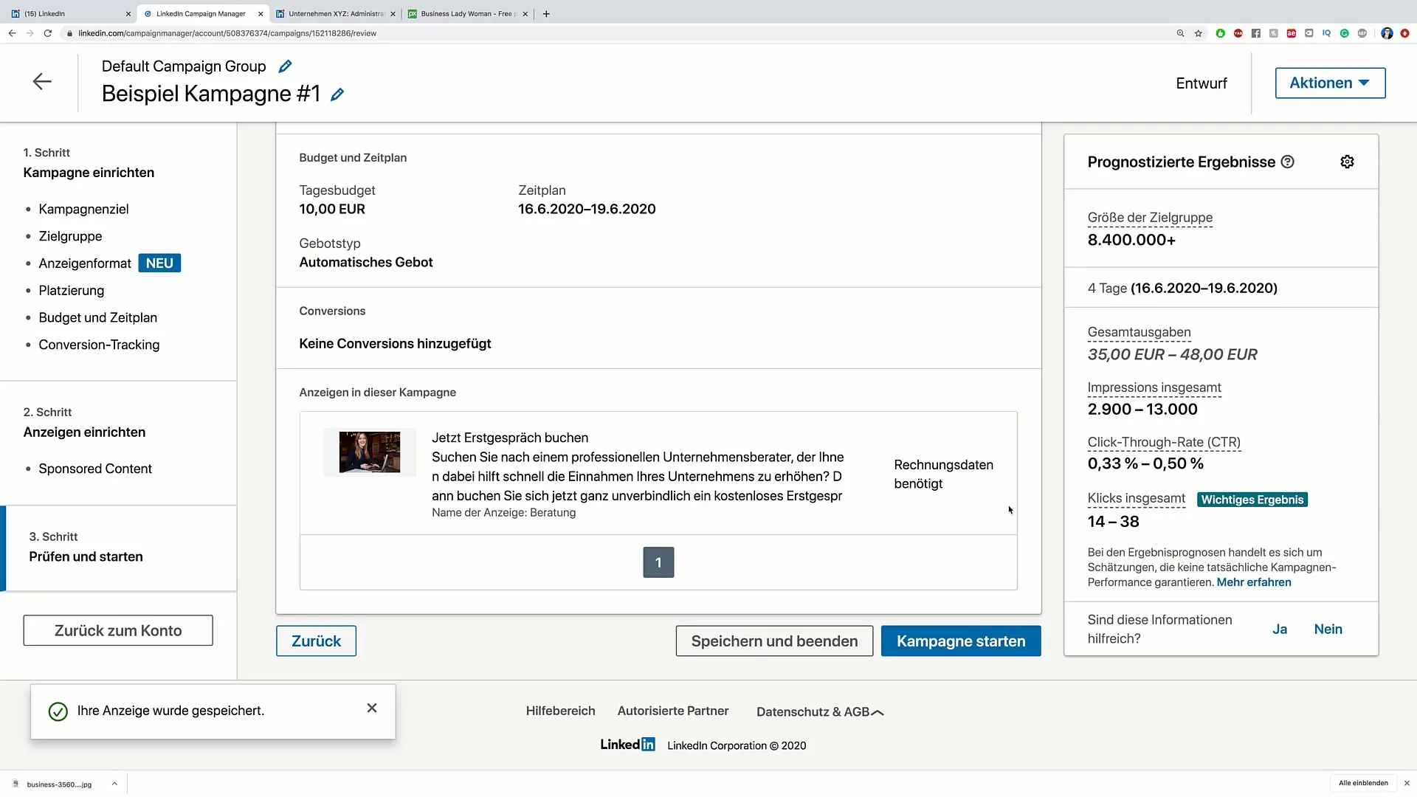Click the 'Impressions insgesamt' label
This screenshot has width=1417, height=797.
tap(1154, 388)
